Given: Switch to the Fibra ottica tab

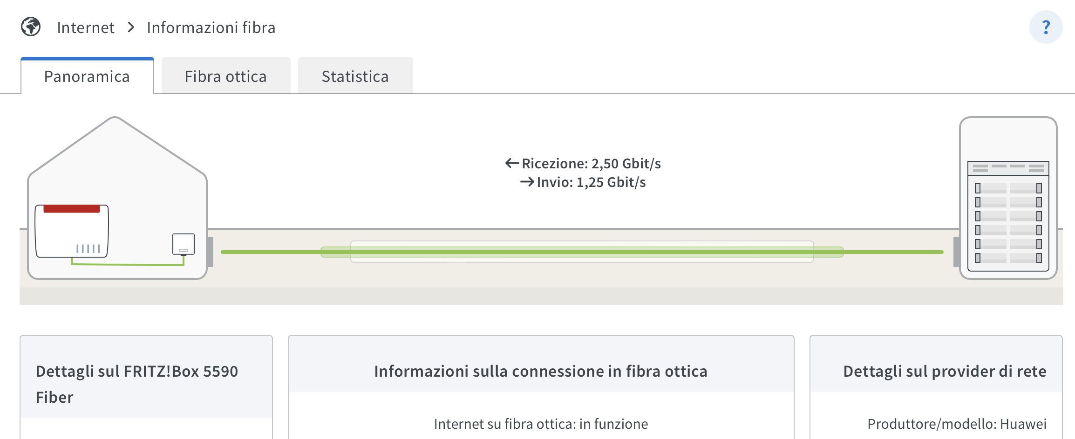Looking at the screenshot, I should pyautogui.click(x=226, y=76).
